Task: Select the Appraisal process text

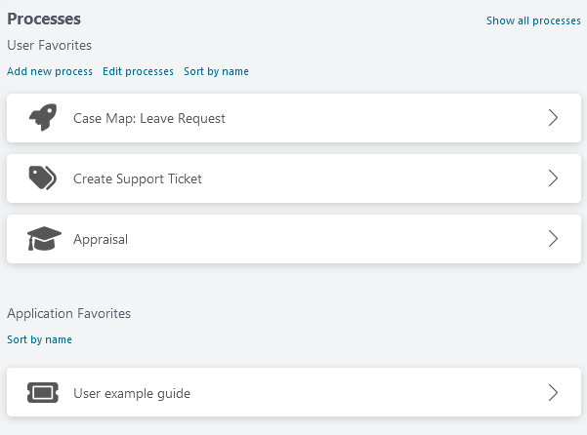Action: pos(101,239)
